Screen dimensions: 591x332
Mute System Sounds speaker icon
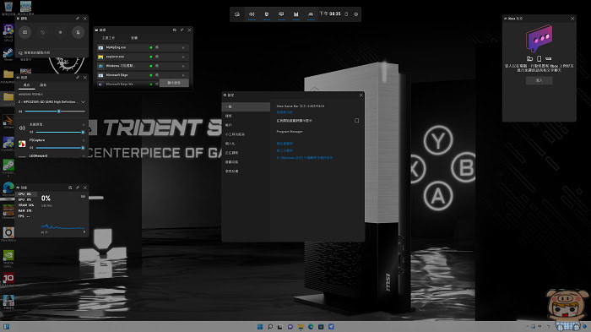pyautogui.click(x=32, y=132)
